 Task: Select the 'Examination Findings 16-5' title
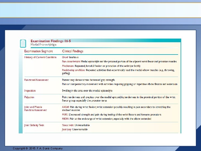51,41
